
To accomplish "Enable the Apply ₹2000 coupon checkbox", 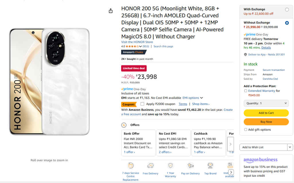I will click(x=142, y=104).
